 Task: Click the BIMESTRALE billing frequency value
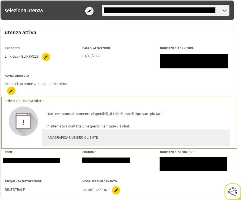click(15, 190)
